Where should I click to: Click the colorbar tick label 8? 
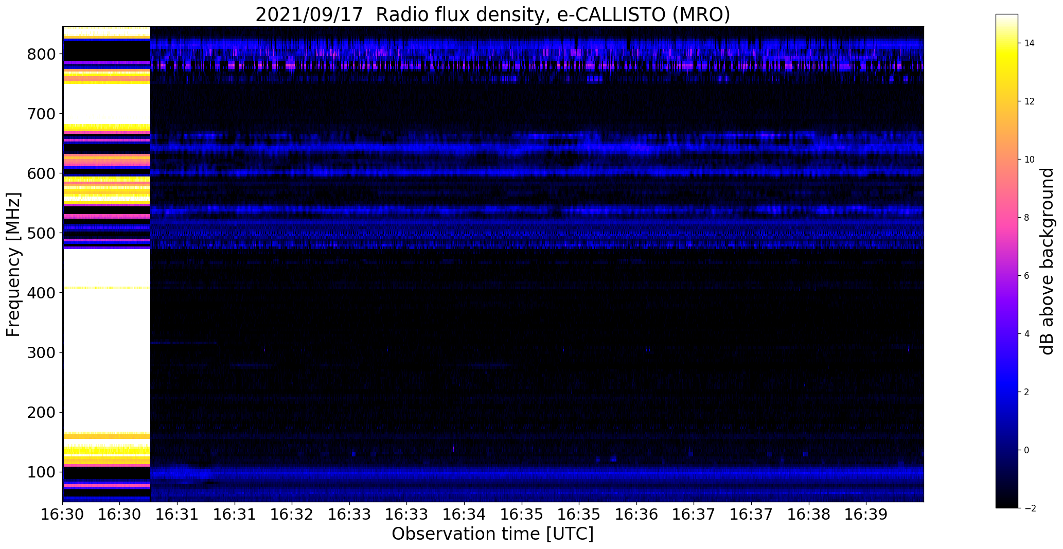click(x=1026, y=218)
